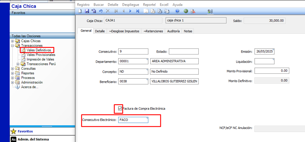
Task: Click the gold star Favoritos icon
Action: (13, 131)
